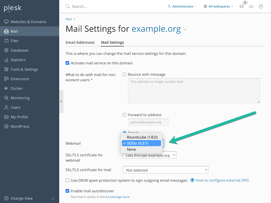Open the notifications bell
The height and width of the screenshot is (203, 271).
pyautogui.click(x=242, y=6)
